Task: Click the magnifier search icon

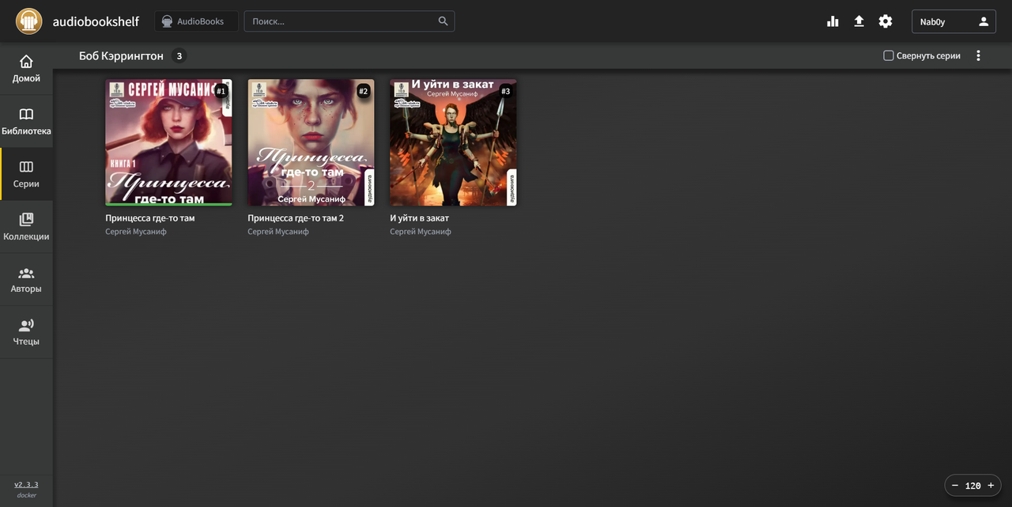Action: click(x=443, y=21)
